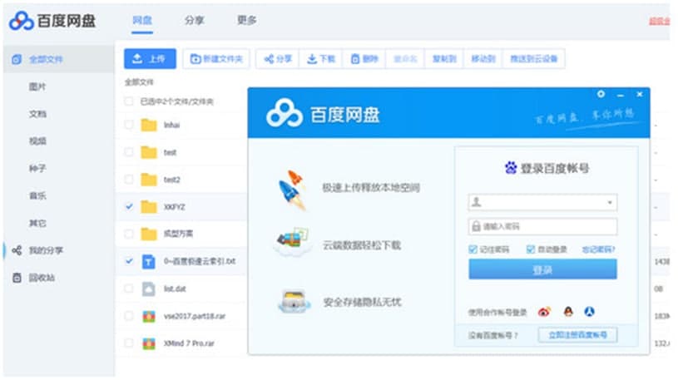Expand the account name dropdown arrow
The height and width of the screenshot is (380, 678).
tap(610, 202)
